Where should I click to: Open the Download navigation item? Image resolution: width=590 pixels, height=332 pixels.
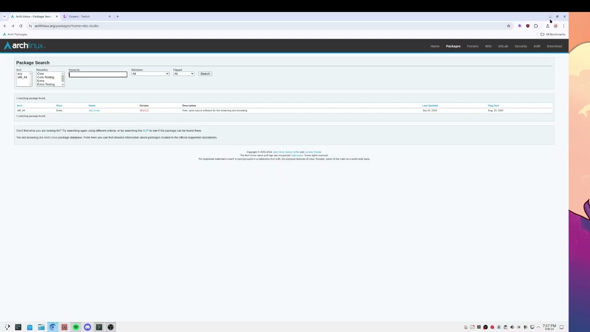[555, 46]
